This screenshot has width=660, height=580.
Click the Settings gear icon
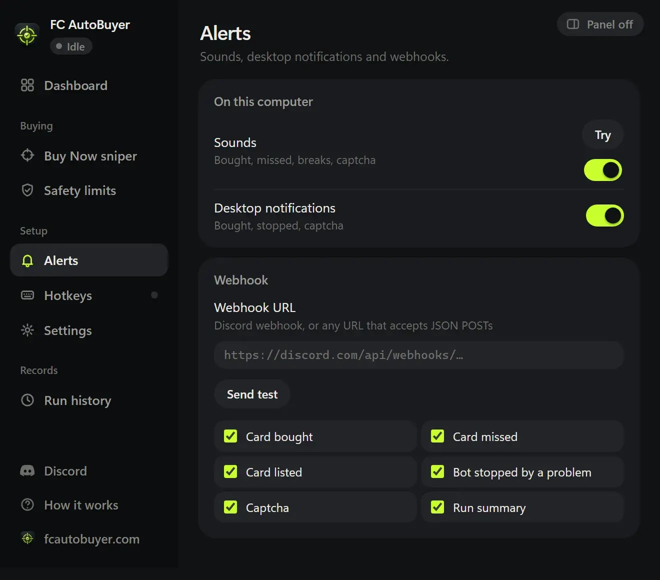coord(27,330)
